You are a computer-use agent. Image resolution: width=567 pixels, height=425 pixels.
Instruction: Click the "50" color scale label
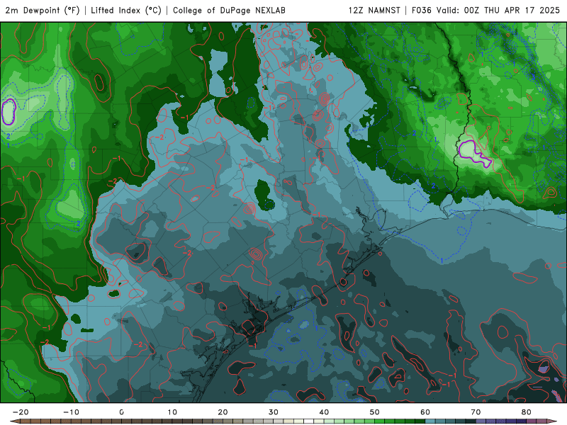375,412
